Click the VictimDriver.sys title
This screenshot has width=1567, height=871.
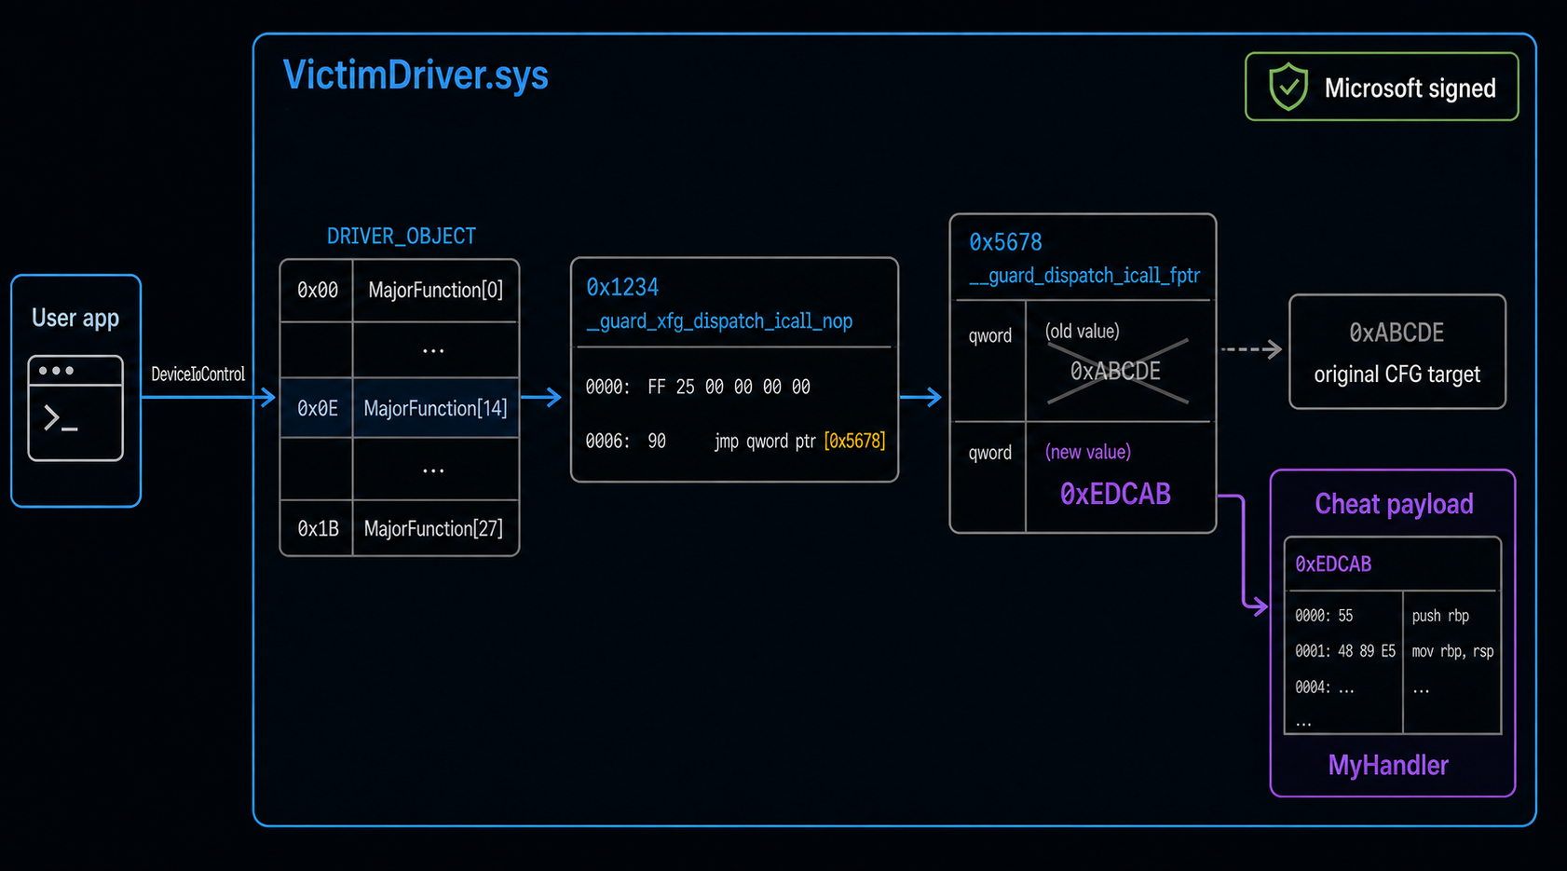point(416,75)
